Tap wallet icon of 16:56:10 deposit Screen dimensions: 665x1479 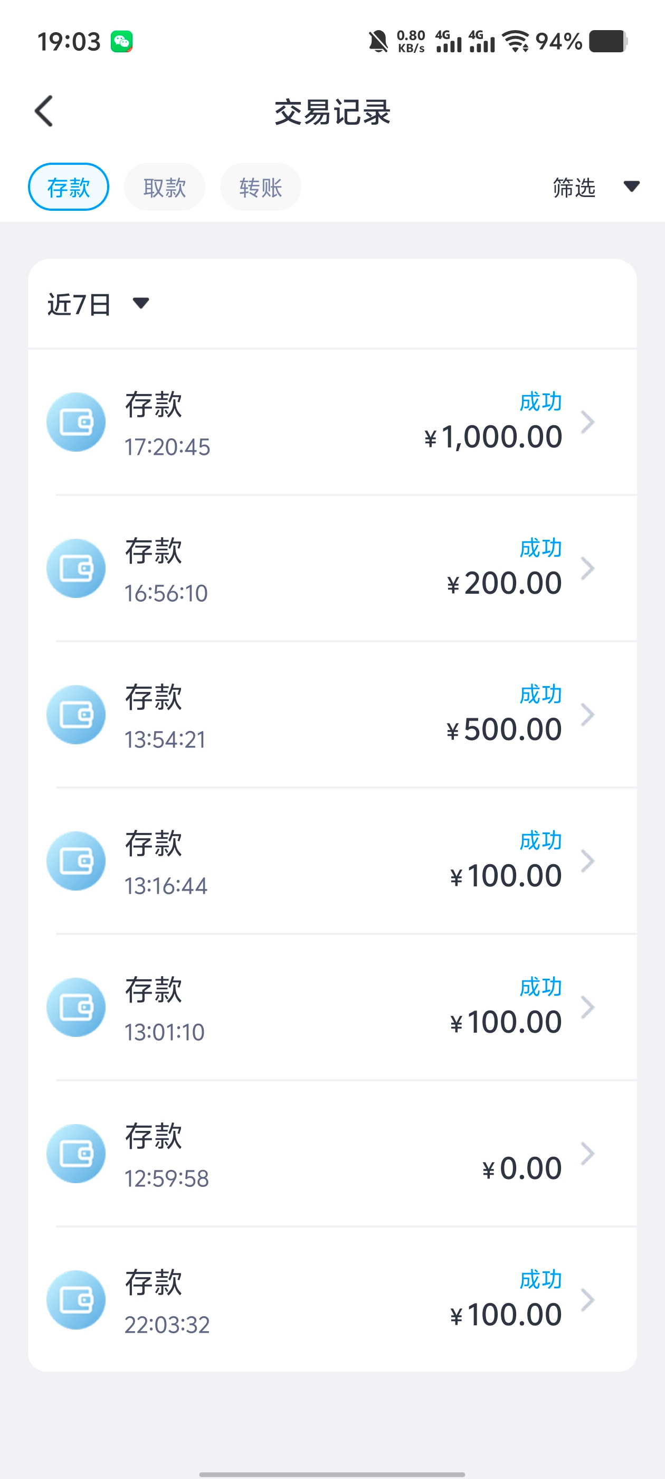pyautogui.click(x=76, y=568)
